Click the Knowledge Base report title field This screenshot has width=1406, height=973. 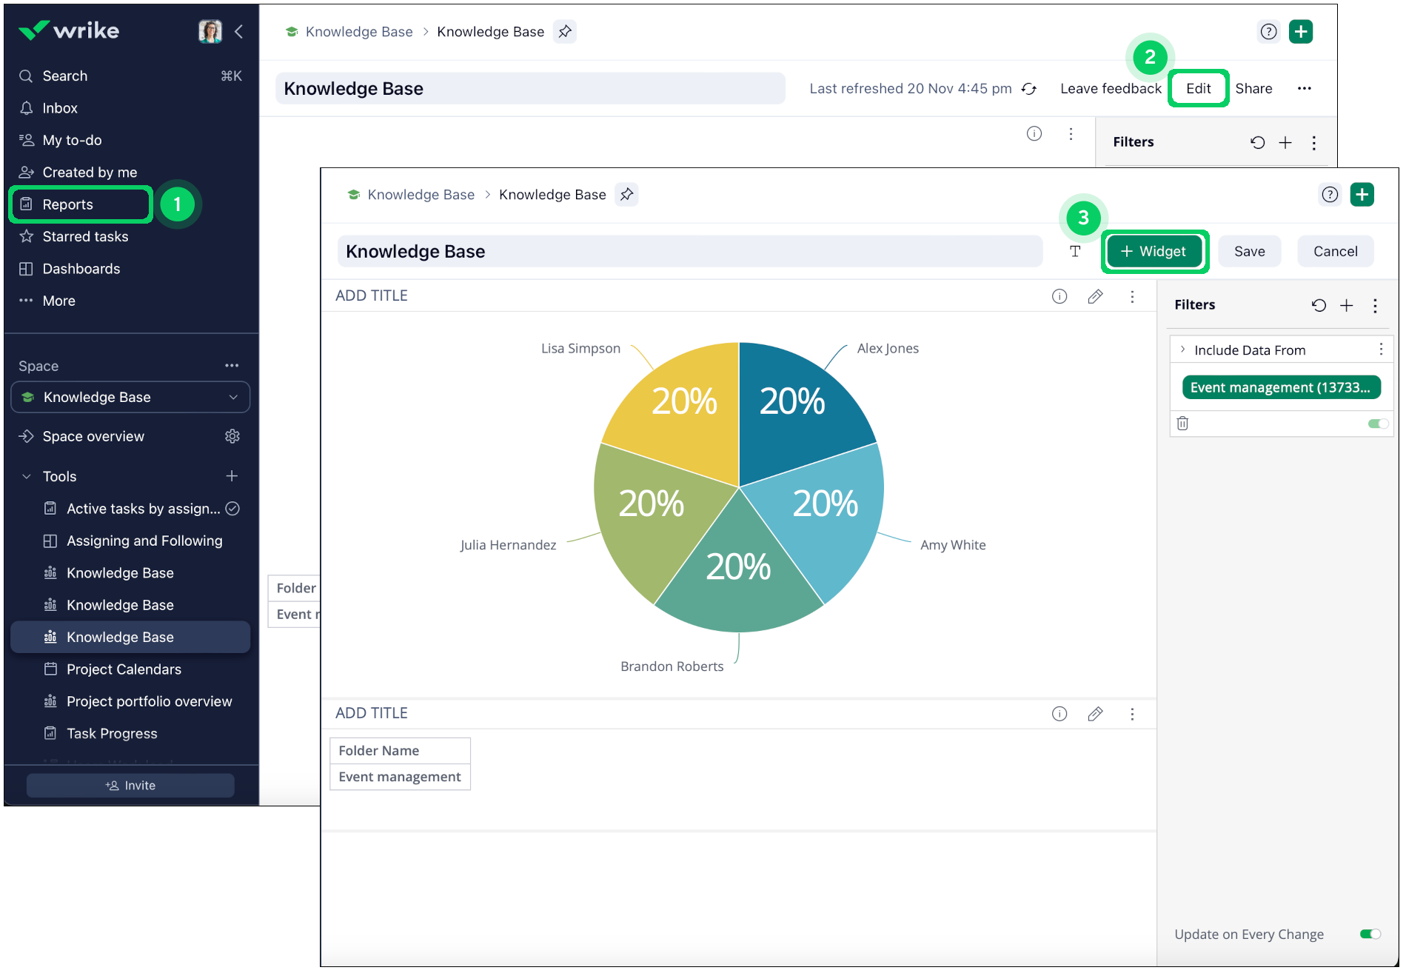(x=689, y=251)
